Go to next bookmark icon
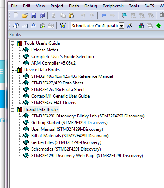Viewport: 164px width, 188px height. coord(142,15)
